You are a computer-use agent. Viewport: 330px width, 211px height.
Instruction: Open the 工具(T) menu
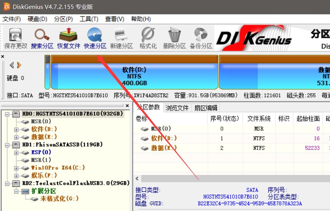(89, 19)
